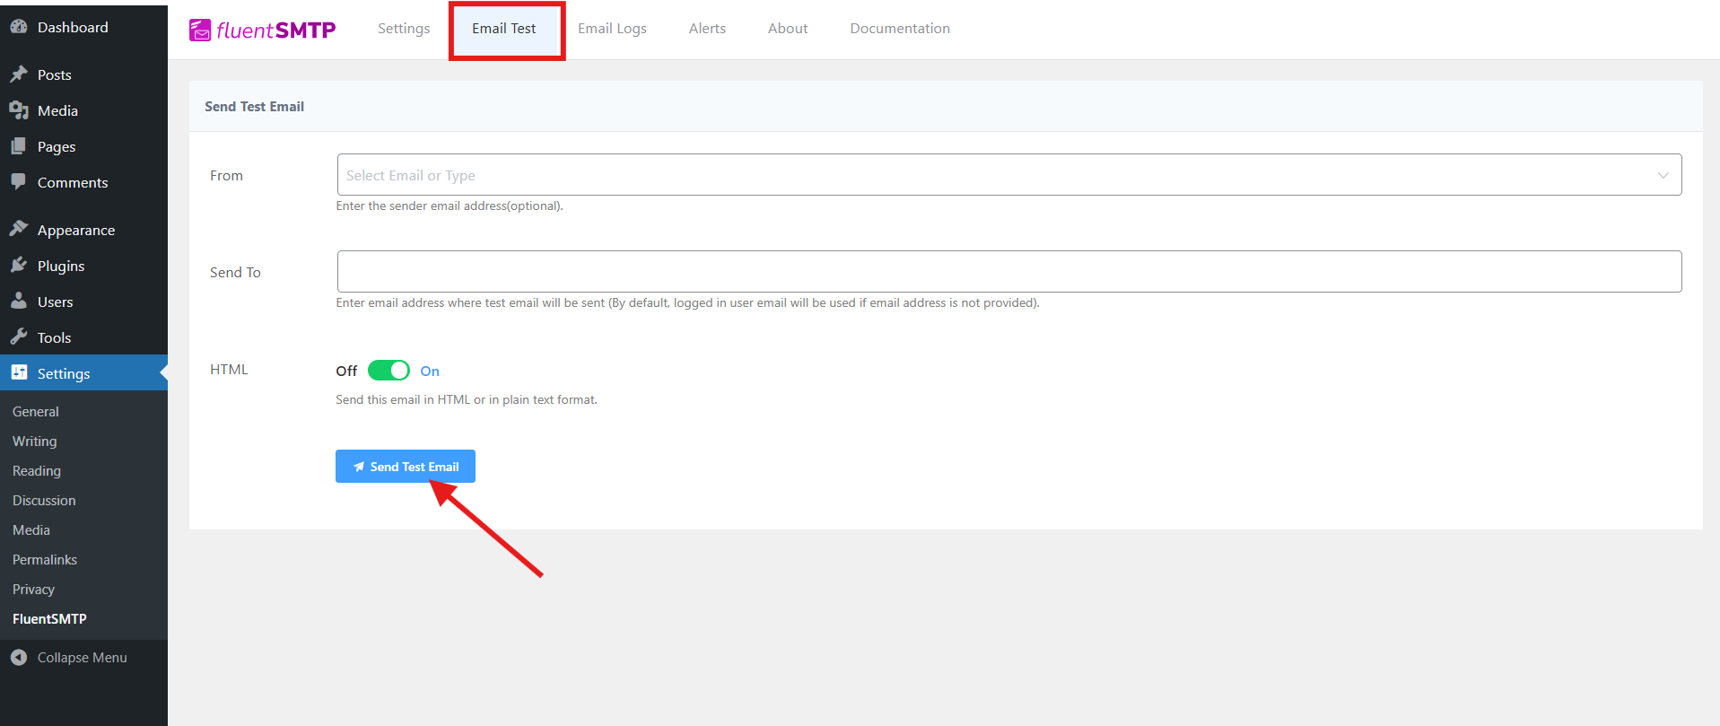Open Media settings submenu link
The image size is (1720, 726).
pos(31,529)
